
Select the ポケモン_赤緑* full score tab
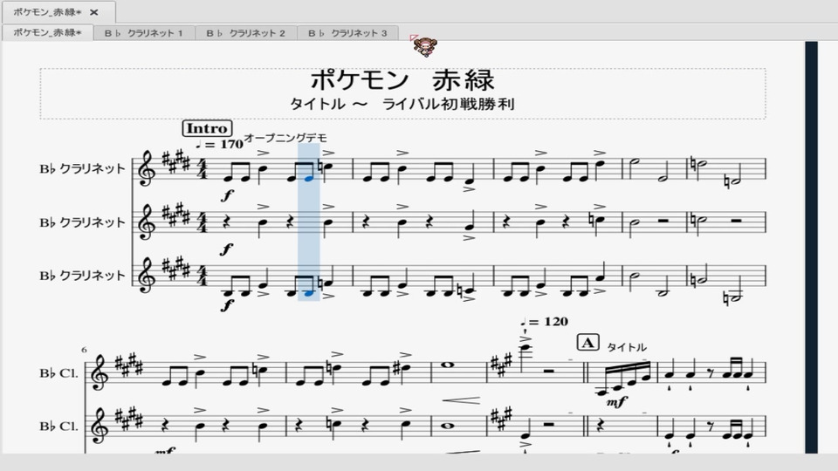(47, 32)
